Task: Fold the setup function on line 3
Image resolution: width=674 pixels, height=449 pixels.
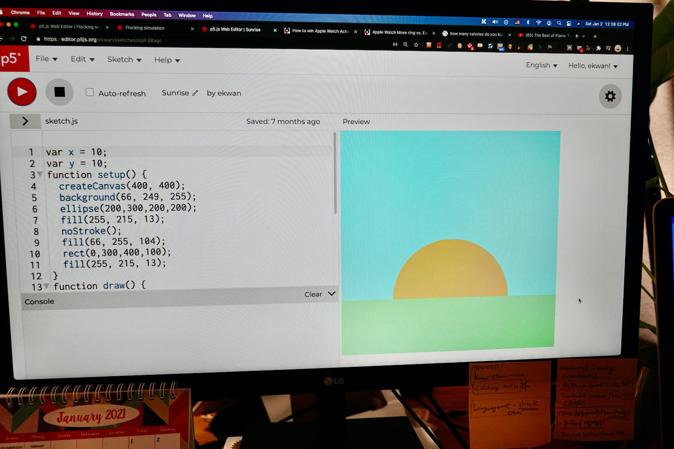Action: 40,174
